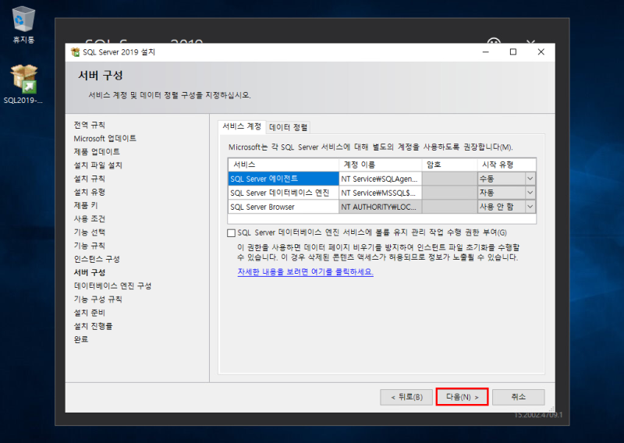The width and height of the screenshot is (624, 443).
Task: Enable 볼륨 유지 관리 작업 수행 권한 checkbox
Action: [231, 233]
